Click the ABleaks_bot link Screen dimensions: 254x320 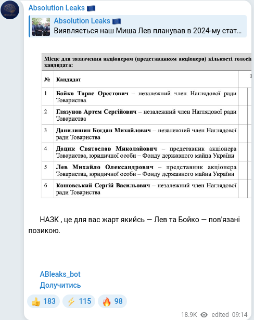point(60,274)
